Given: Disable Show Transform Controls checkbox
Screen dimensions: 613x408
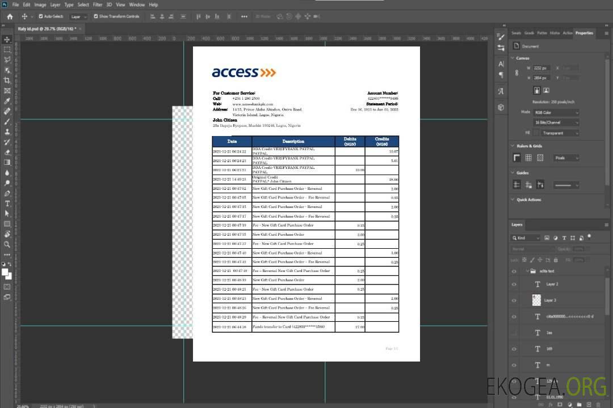Looking at the screenshot, I should [x=96, y=16].
